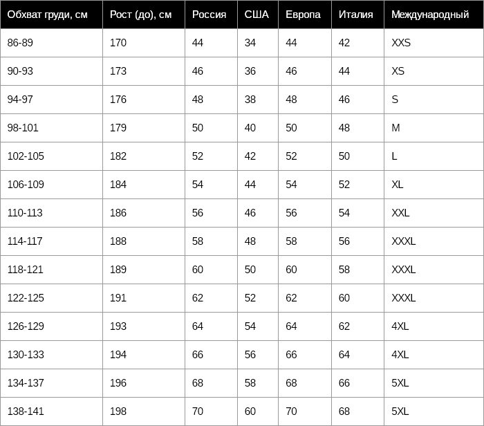Click the "Европа" column header

pos(303,15)
